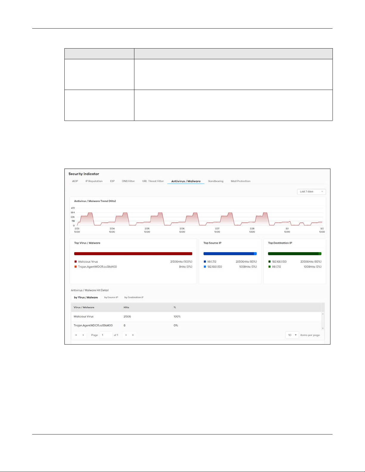
Task: Click the 100% cell in the hit detail table
Action: (x=177, y=317)
